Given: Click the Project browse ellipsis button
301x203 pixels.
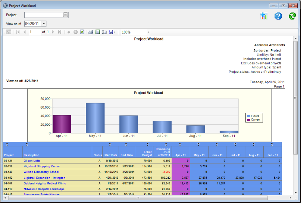Looking at the screenshot, I should pyautogui.click(x=66, y=15).
